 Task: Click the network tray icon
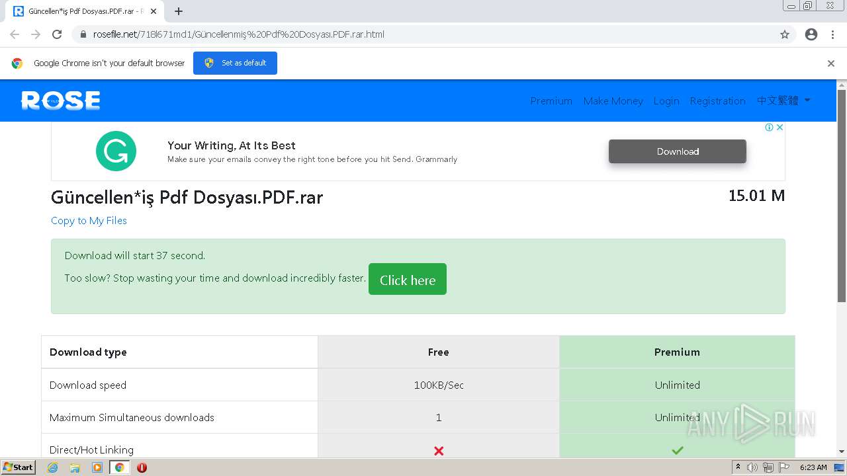click(x=768, y=467)
